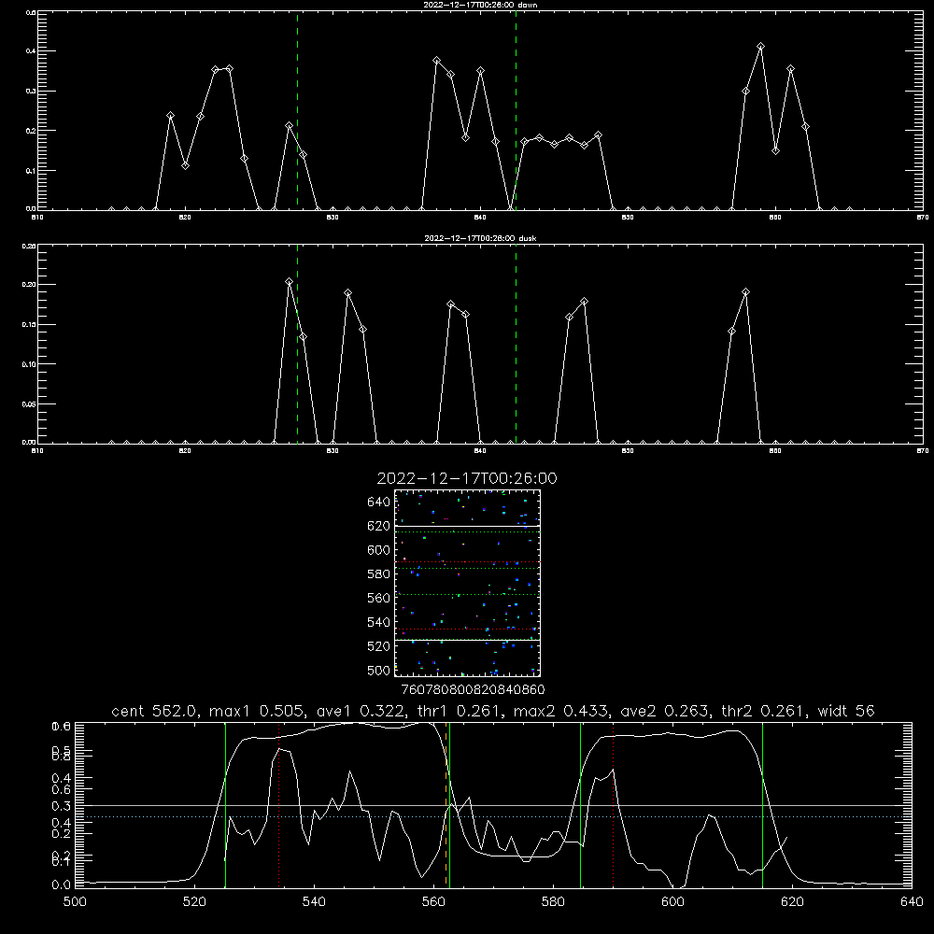This screenshot has width=934, height=934.
Task: Click the '520' label on scatter image y-axis
Action: (379, 646)
